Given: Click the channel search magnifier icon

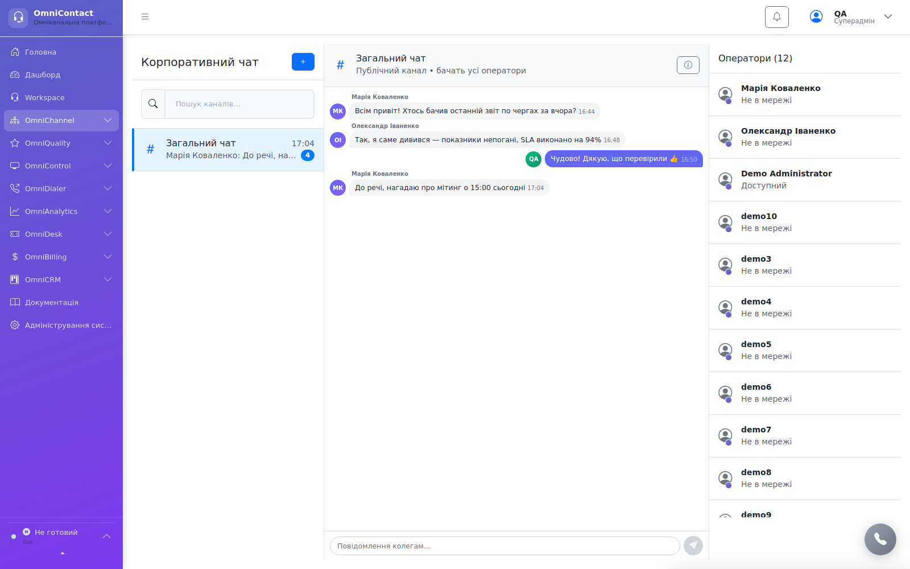Looking at the screenshot, I should pyautogui.click(x=153, y=104).
